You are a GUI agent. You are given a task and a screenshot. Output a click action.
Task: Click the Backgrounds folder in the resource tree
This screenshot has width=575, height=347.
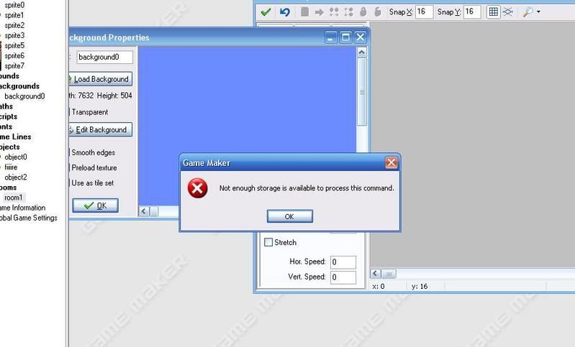point(20,86)
